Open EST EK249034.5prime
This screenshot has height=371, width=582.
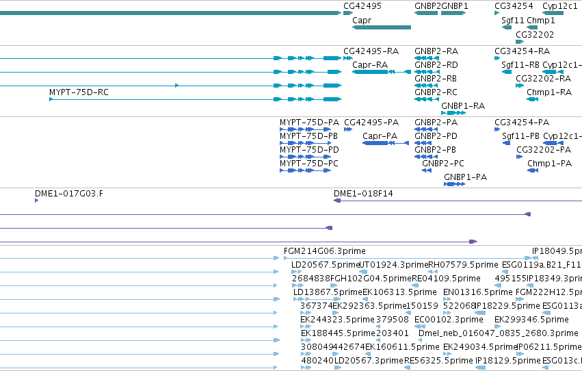tap(480, 347)
